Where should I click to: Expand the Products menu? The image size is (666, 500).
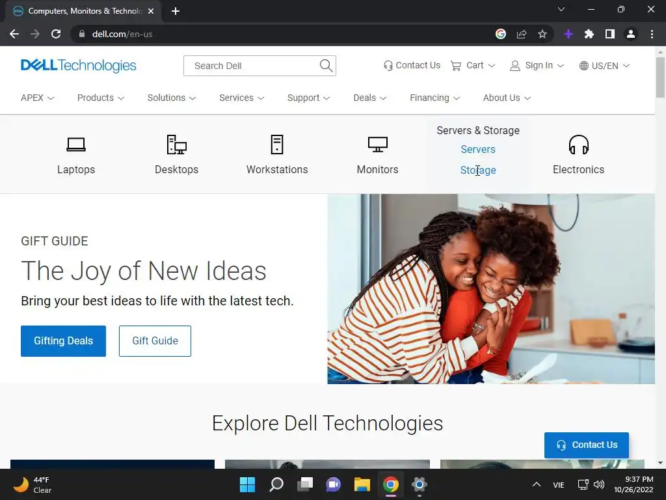coord(101,98)
